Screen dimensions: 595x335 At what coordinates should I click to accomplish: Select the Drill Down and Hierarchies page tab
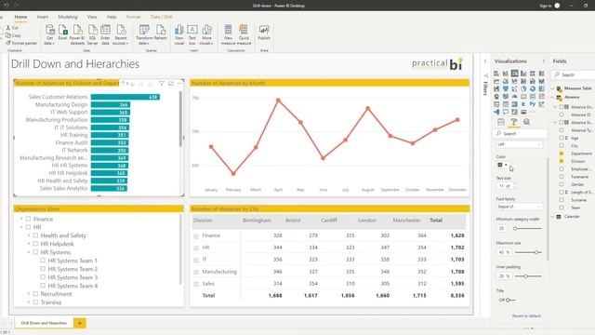44,323
